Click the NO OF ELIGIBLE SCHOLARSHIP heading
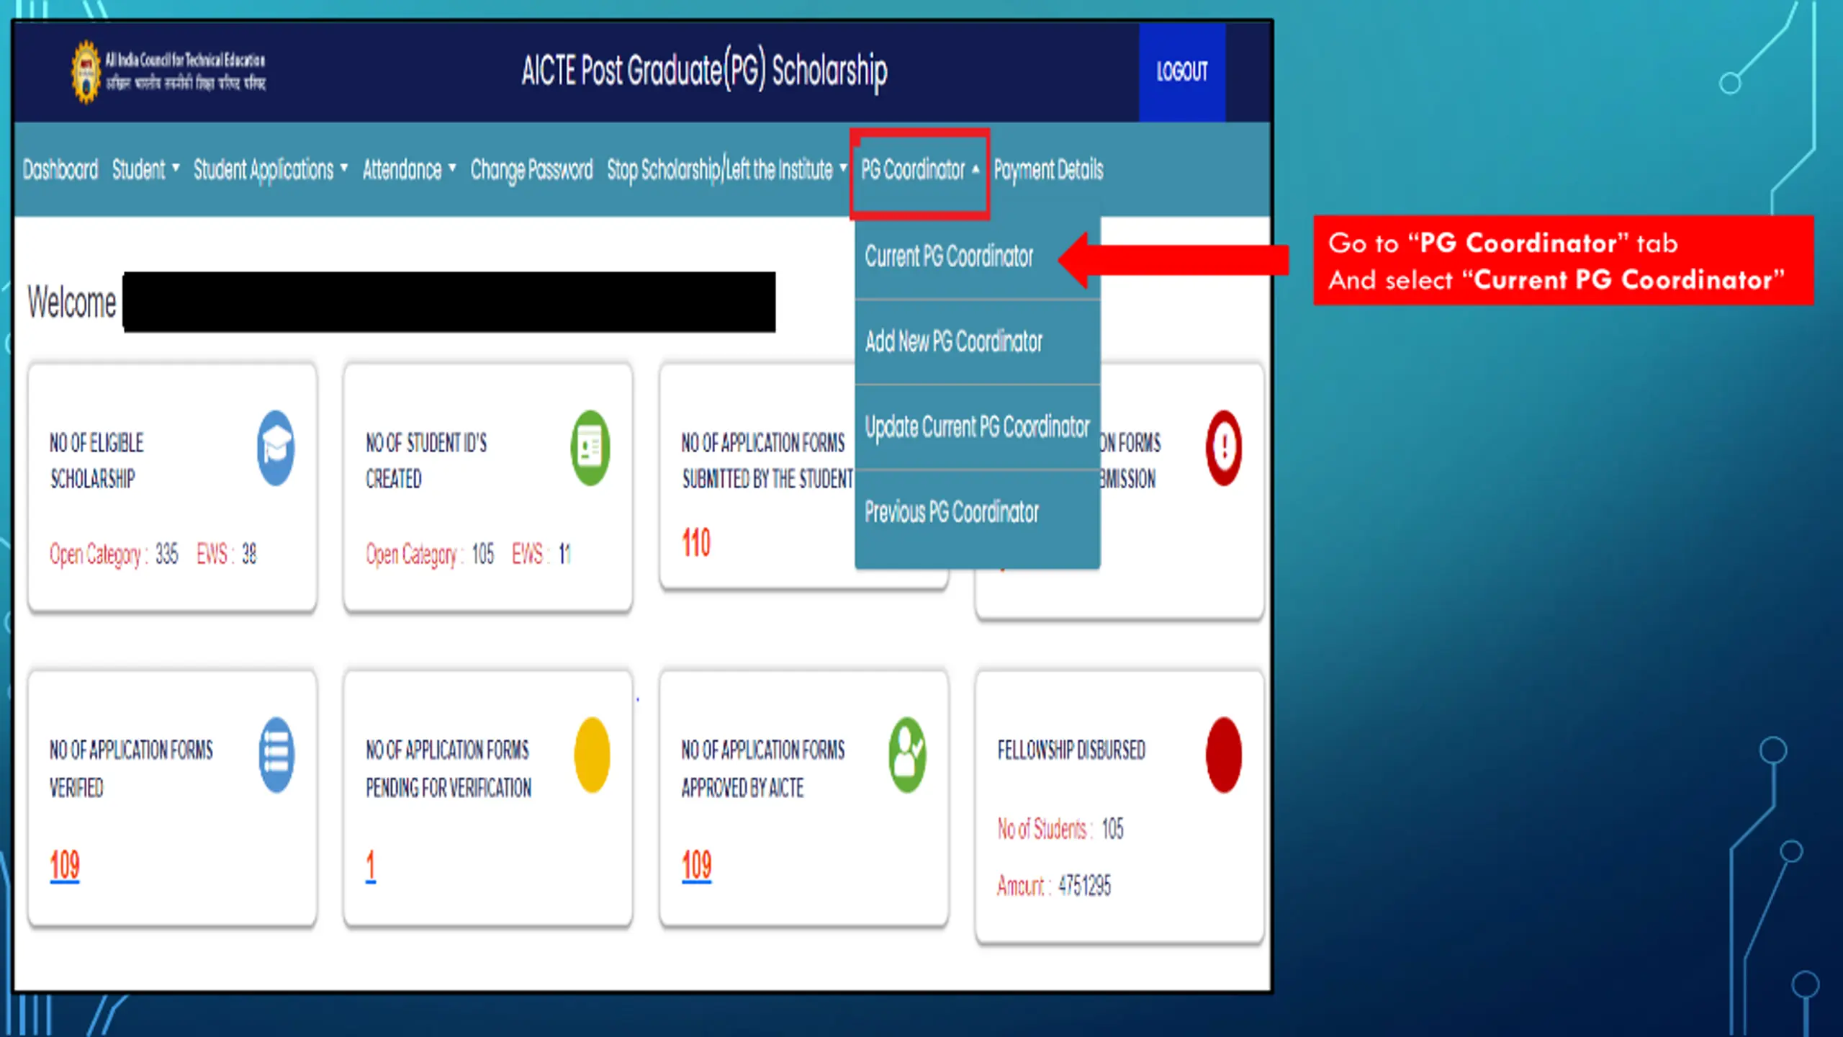The height and width of the screenshot is (1037, 1843). point(96,461)
